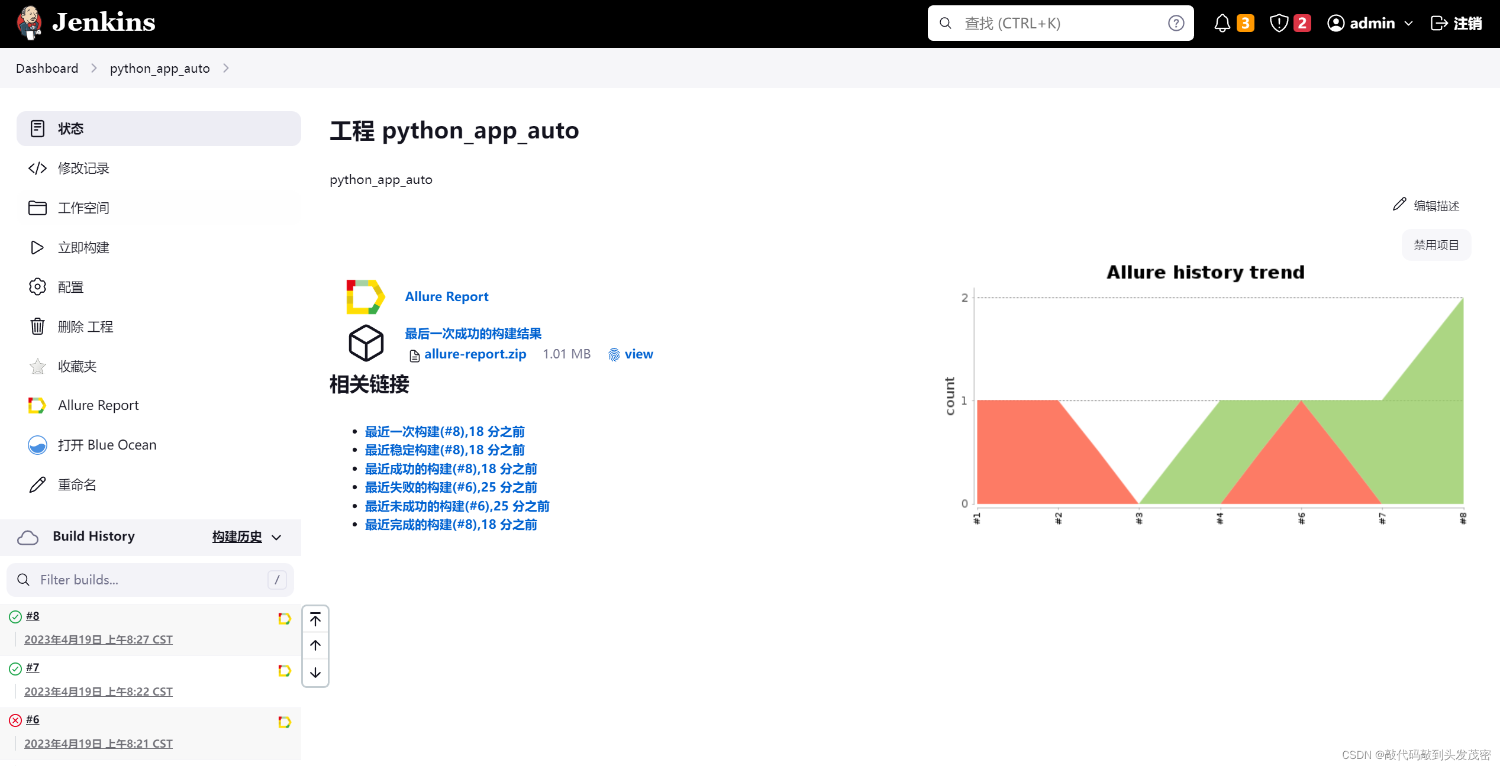Open 最近失败的构建(#6) link

point(451,487)
